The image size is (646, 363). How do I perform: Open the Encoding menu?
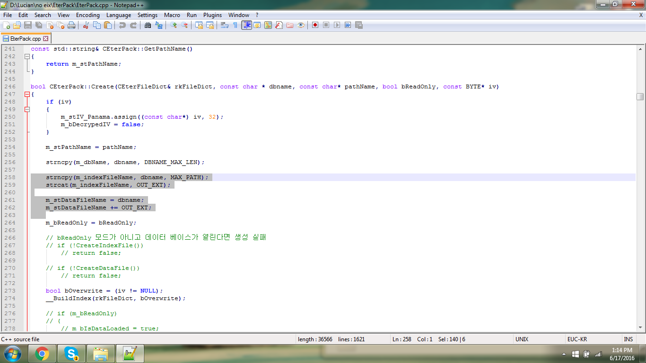coord(88,15)
